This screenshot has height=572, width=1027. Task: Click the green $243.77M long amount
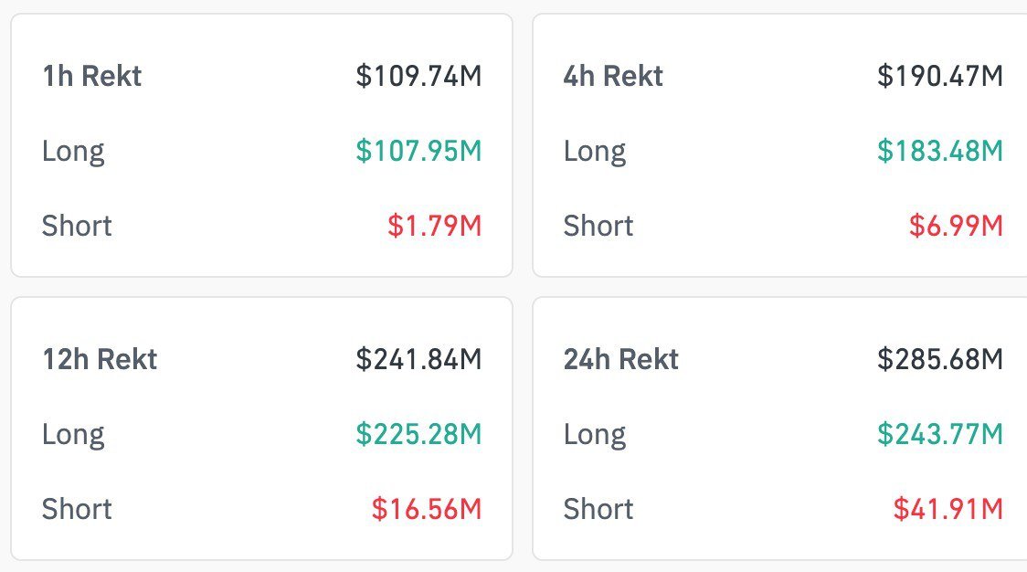point(939,434)
